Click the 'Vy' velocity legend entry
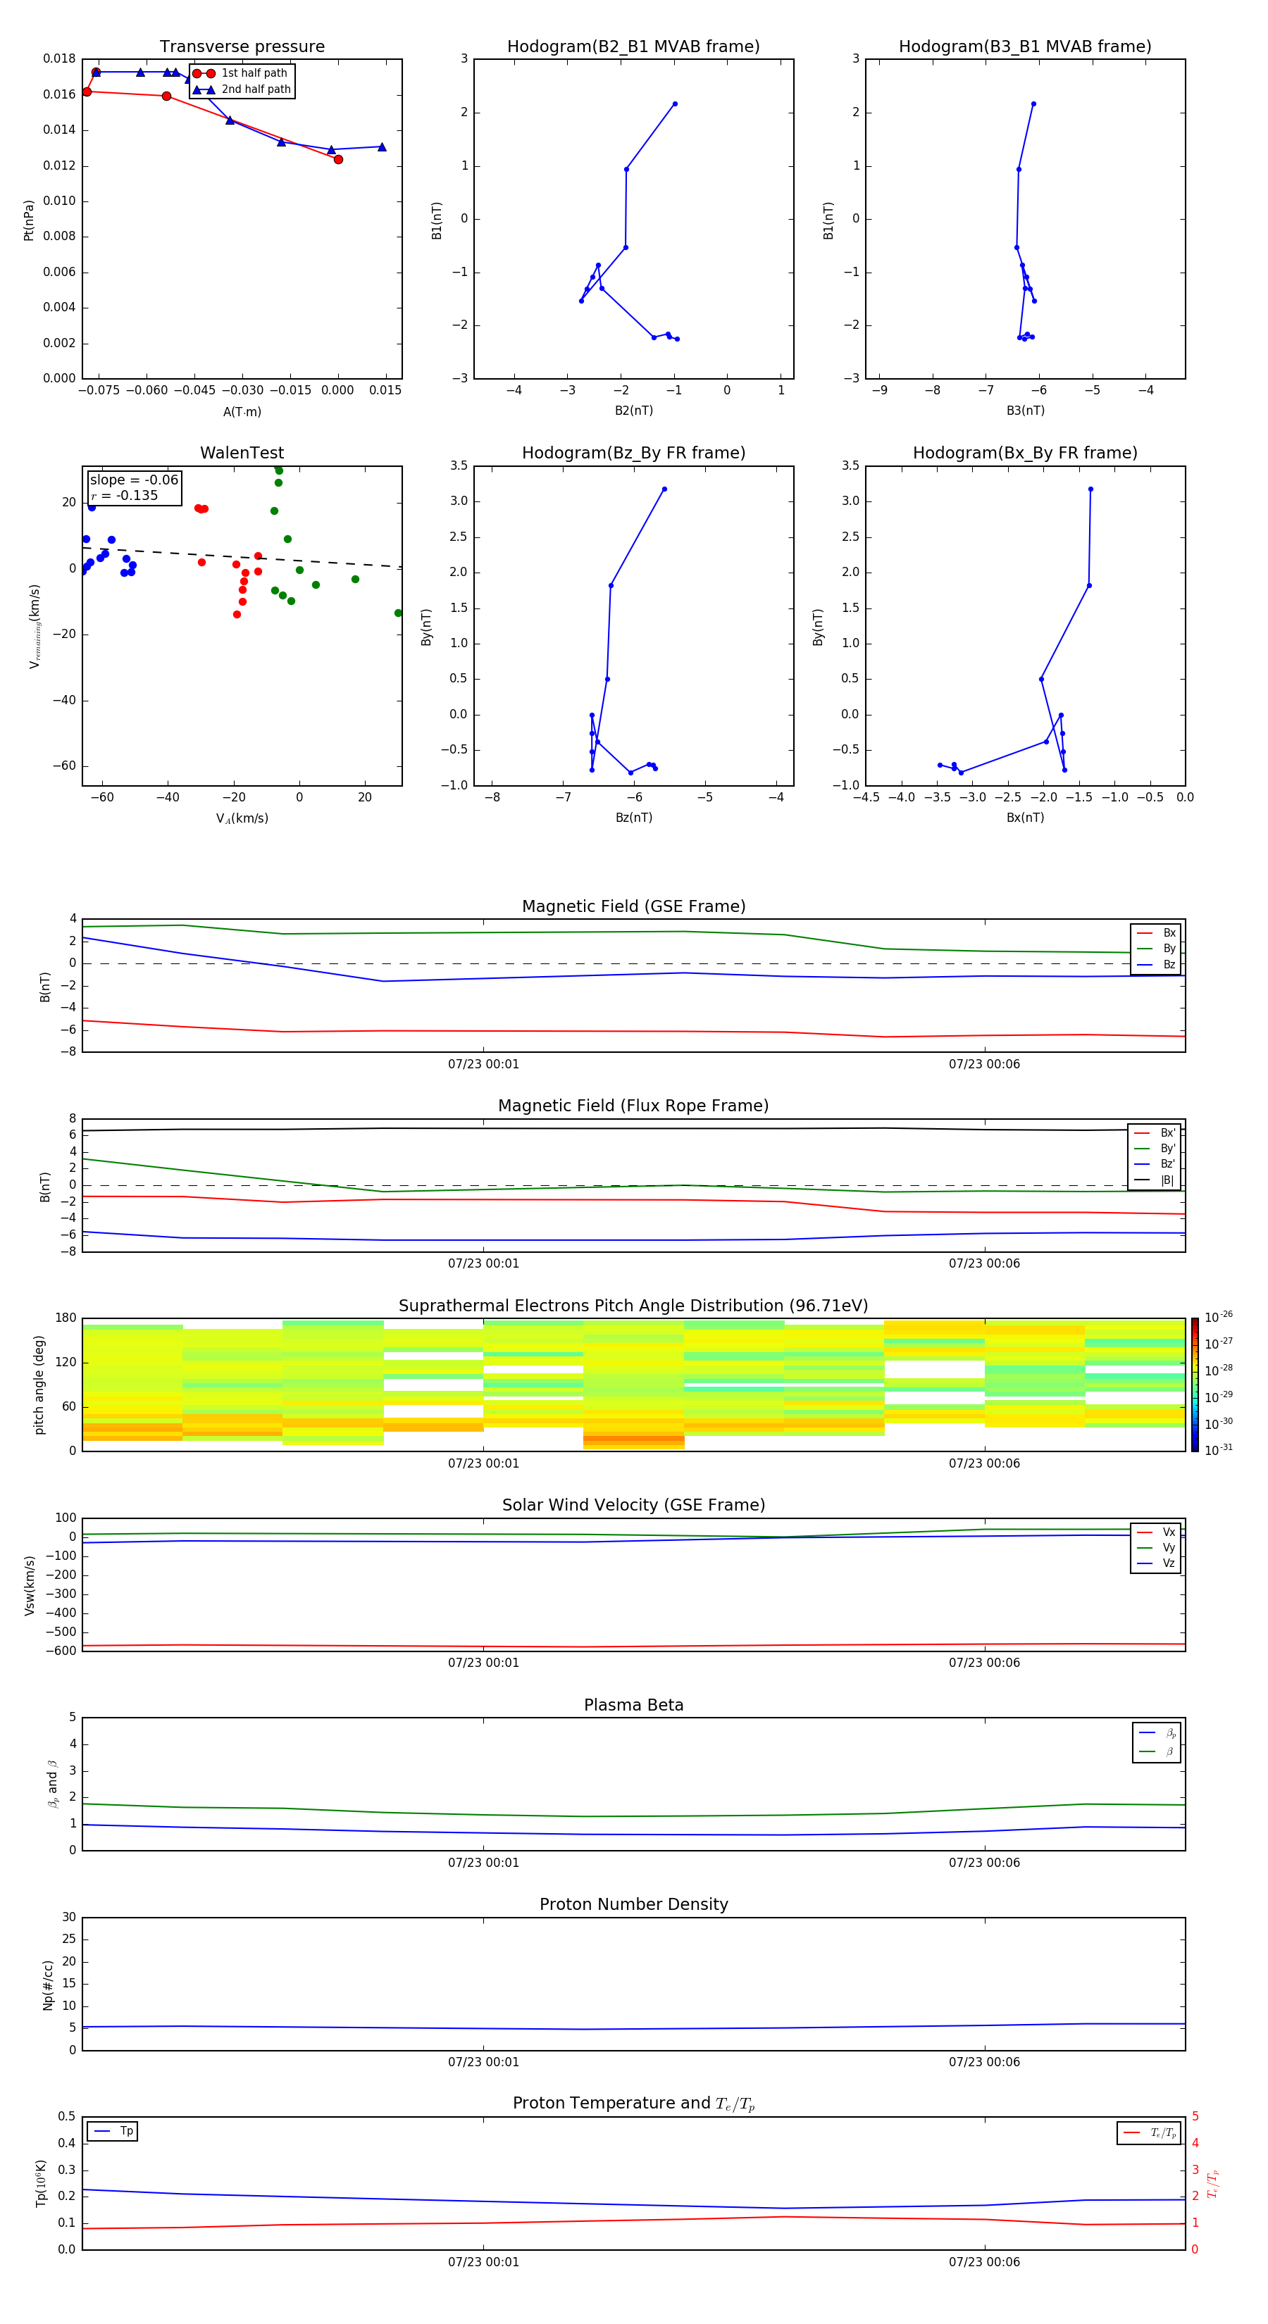The image size is (1268, 2324). coord(1156,1548)
